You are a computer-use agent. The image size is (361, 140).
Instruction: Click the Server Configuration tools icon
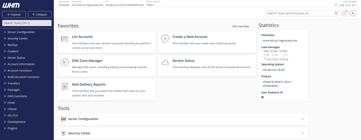63,119
